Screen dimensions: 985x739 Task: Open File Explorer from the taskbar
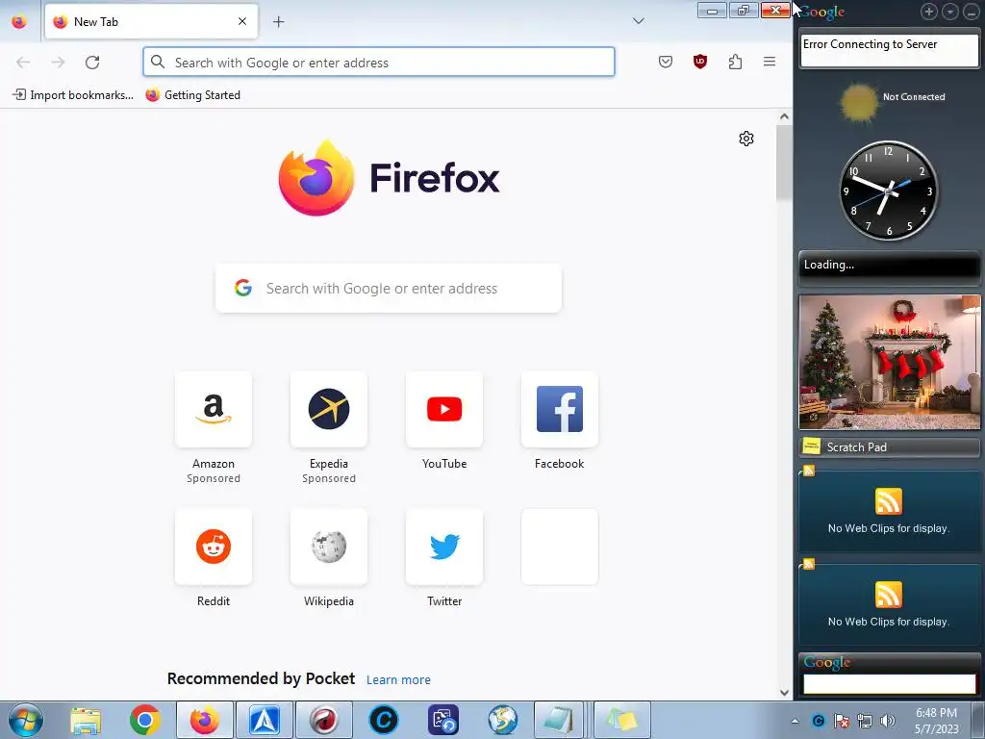click(86, 720)
